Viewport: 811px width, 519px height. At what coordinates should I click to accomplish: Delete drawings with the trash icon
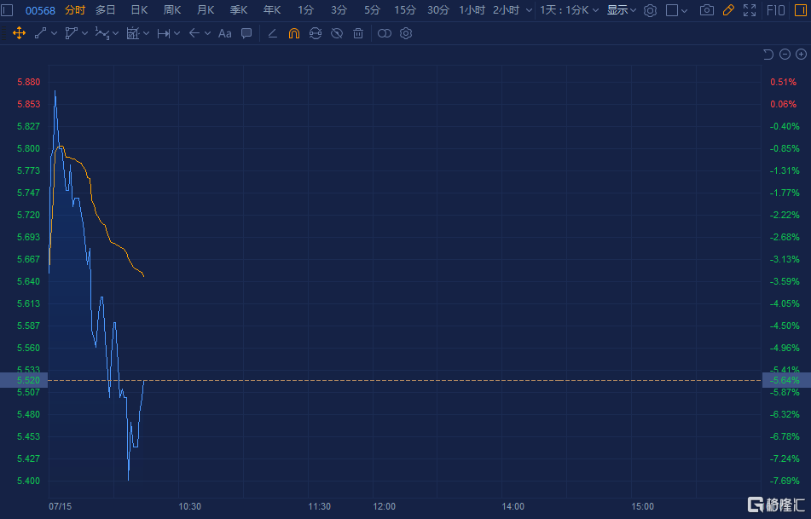click(358, 33)
